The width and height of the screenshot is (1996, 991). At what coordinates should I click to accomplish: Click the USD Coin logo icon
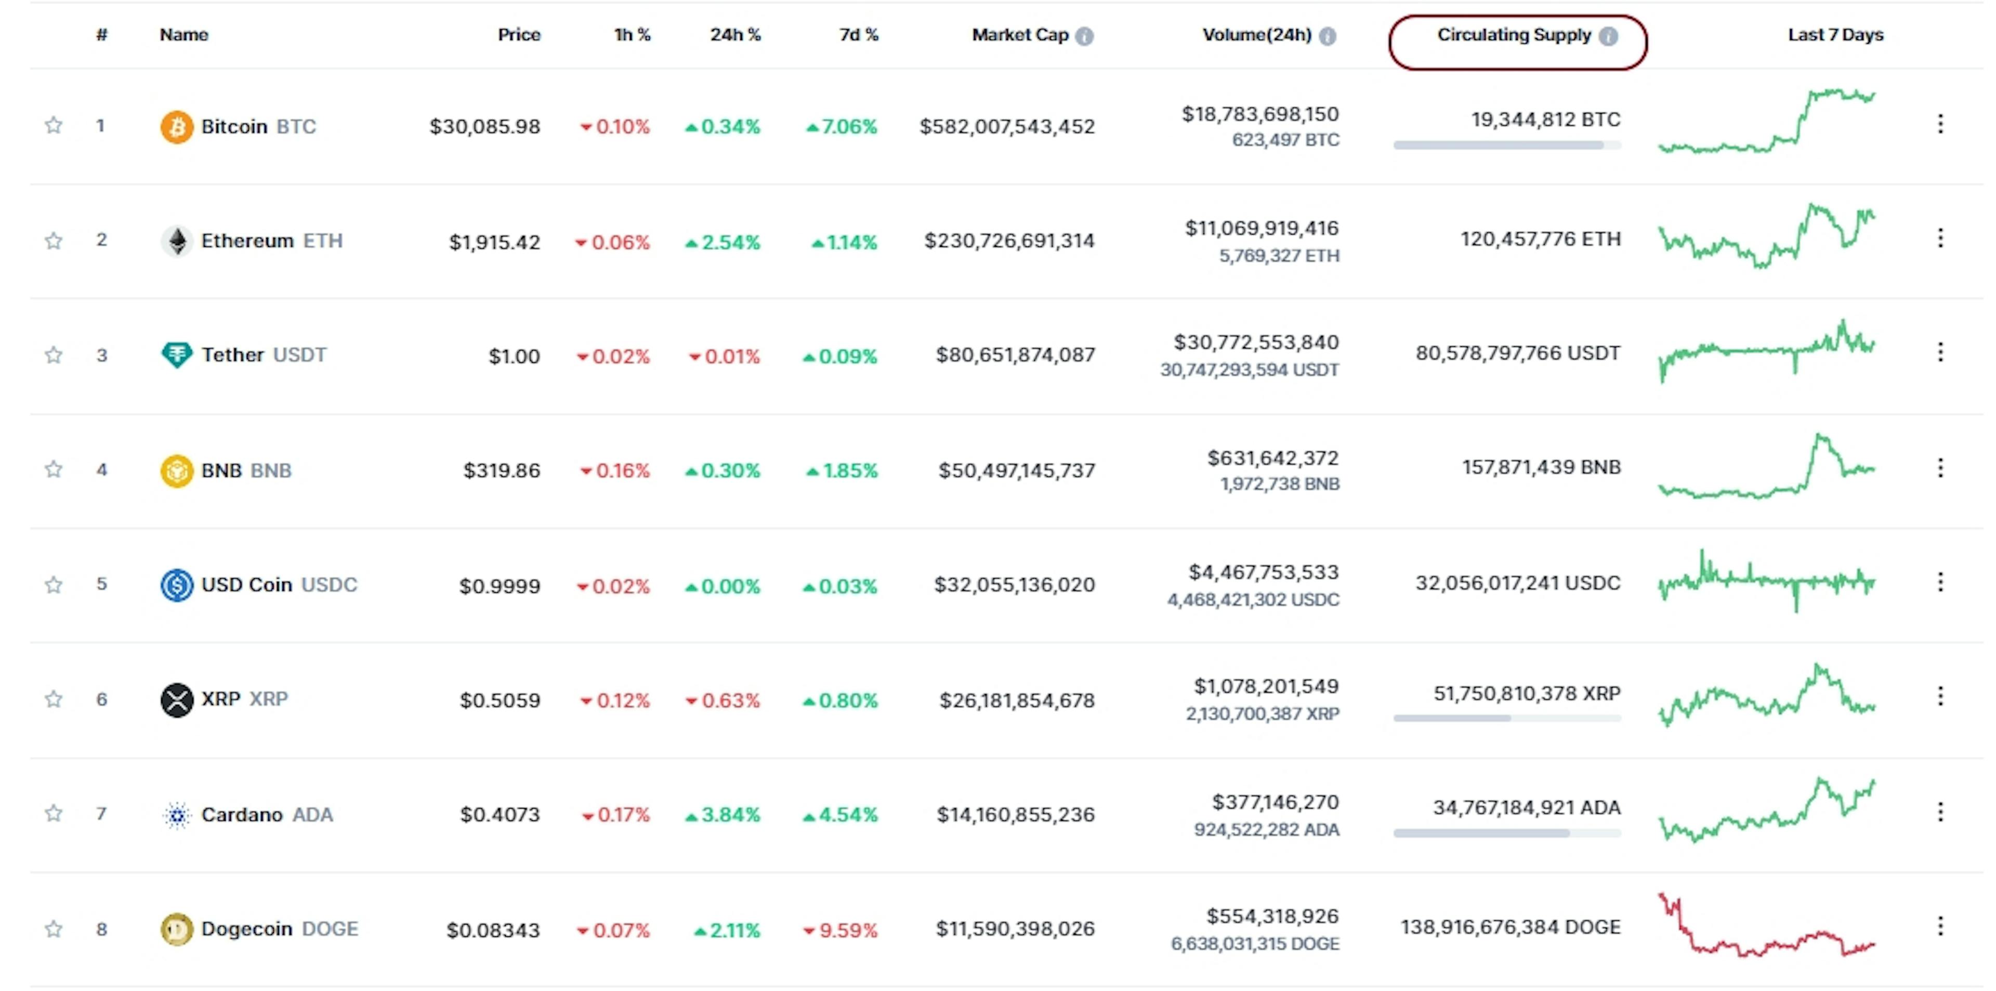pos(177,585)
